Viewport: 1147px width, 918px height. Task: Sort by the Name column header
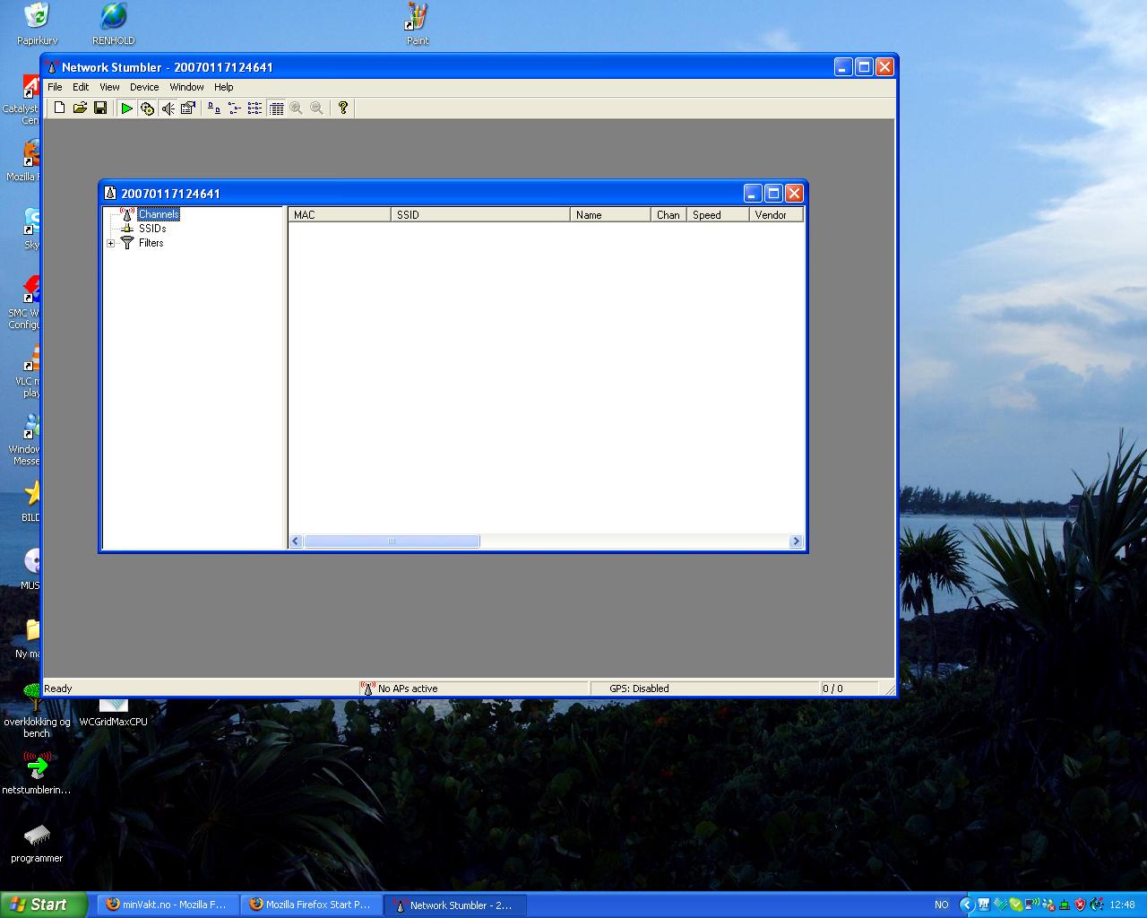610,215
